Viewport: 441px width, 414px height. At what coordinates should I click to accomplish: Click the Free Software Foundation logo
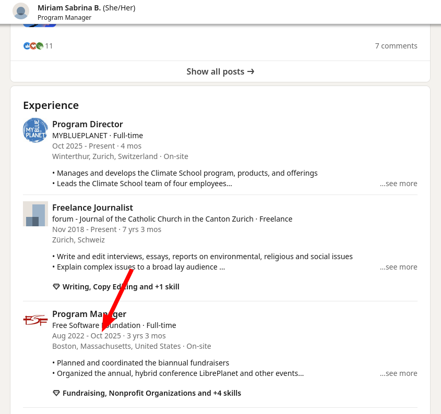point(35,320)
